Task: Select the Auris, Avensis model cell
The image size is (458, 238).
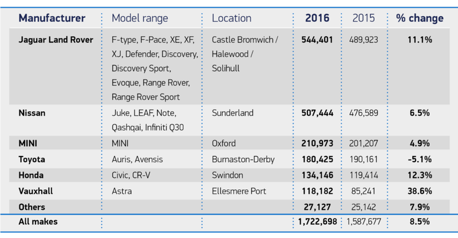Action: (137, 159)
